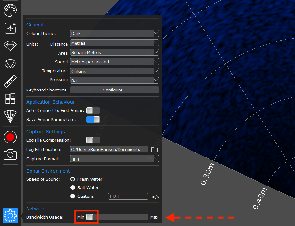Open the colour palette tool
This screenshot has height=226, width=295.
click(10, 11)
